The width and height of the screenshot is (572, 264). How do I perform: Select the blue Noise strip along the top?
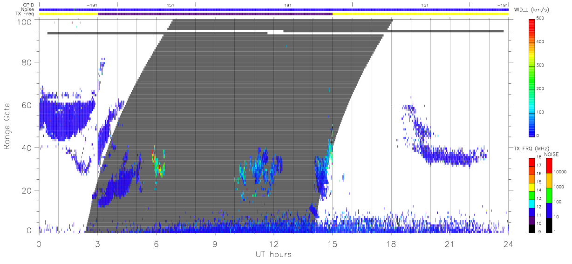click(273, 9)
